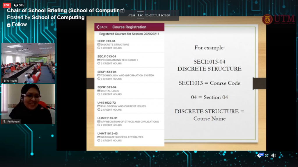Open the HD video quality settings gear
The height and width of the screenshot is (167, 298).
coord(259,156)
